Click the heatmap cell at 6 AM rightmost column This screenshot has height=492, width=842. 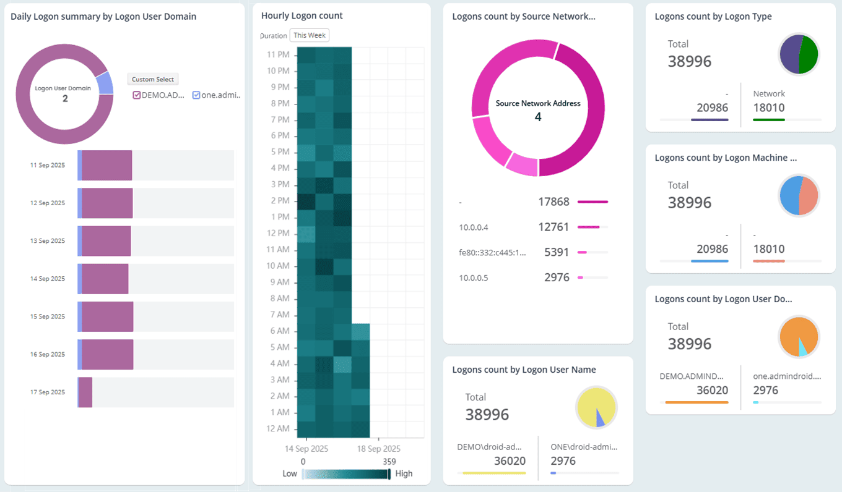361,331
